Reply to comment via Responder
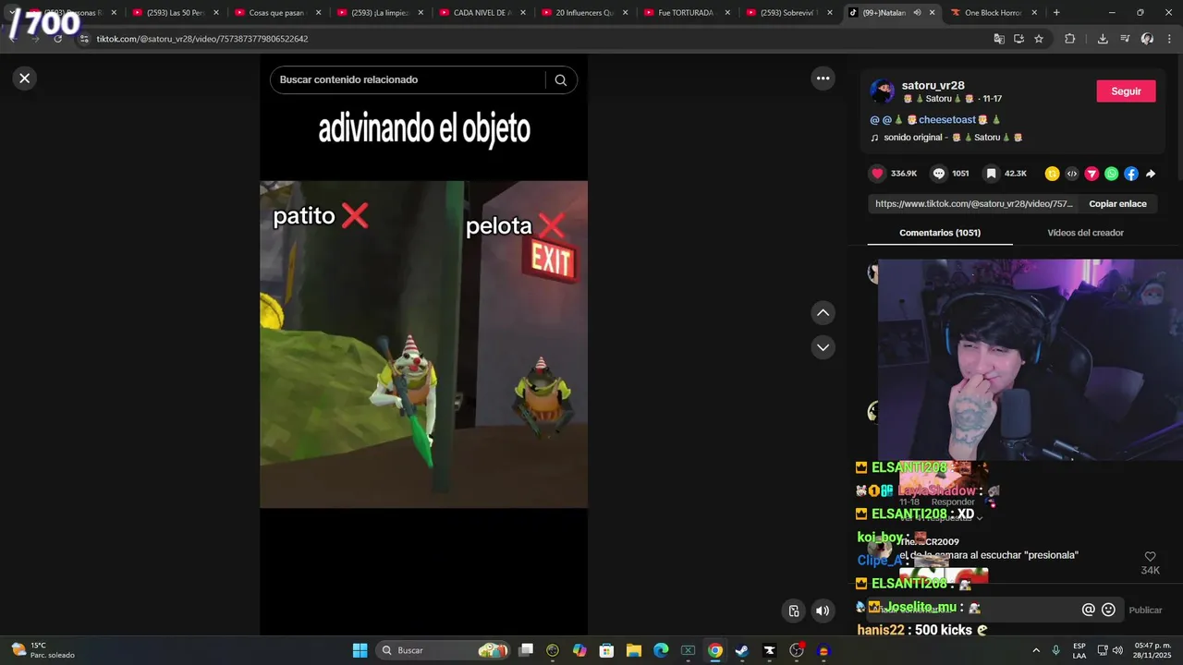The image size is (1183, 665). 953,502
